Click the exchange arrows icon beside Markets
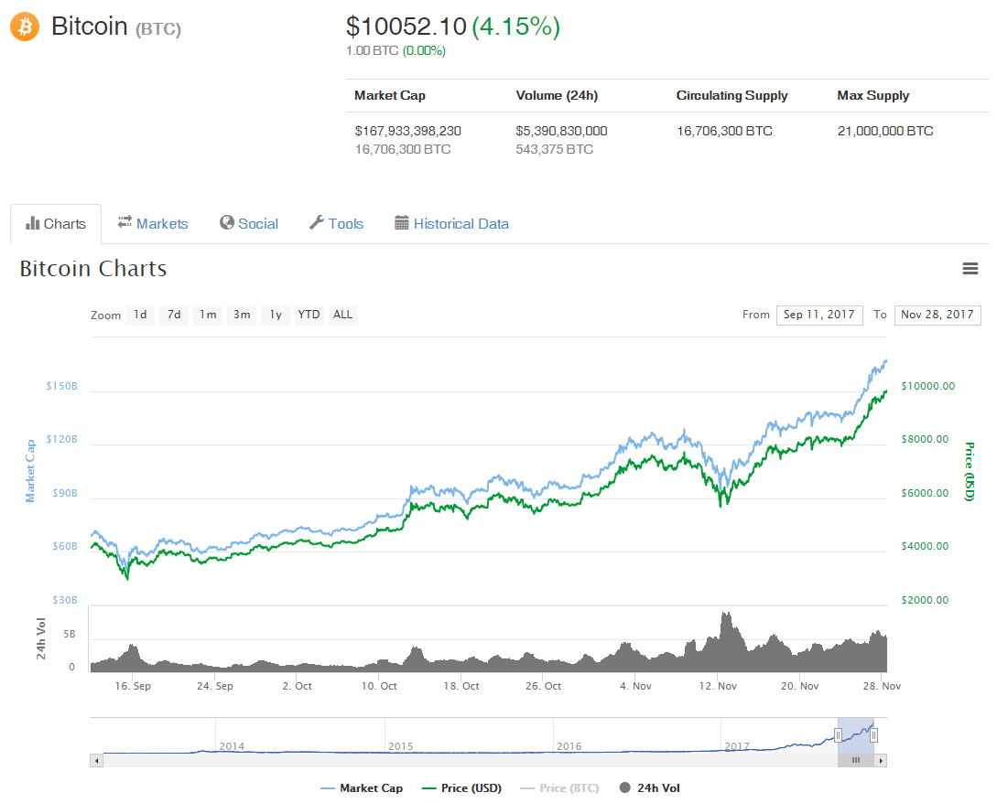 tap(125, 222)
